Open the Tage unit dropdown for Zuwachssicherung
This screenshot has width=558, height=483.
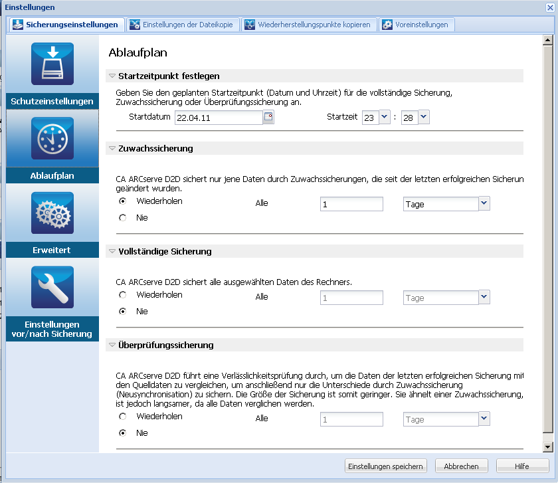coord(484,203)
